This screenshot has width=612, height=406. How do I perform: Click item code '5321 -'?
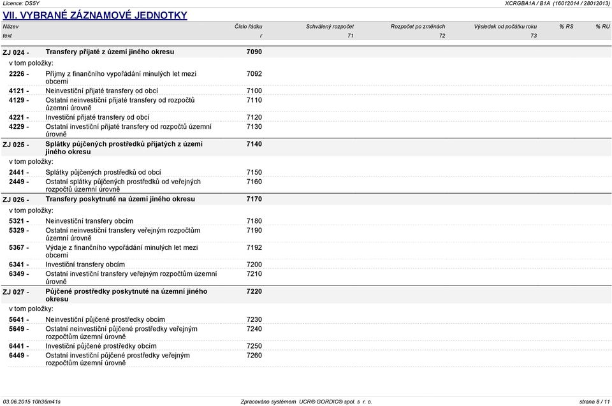(x=18, y=221)
